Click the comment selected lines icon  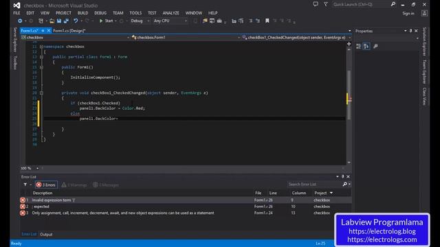pos(250,21)
